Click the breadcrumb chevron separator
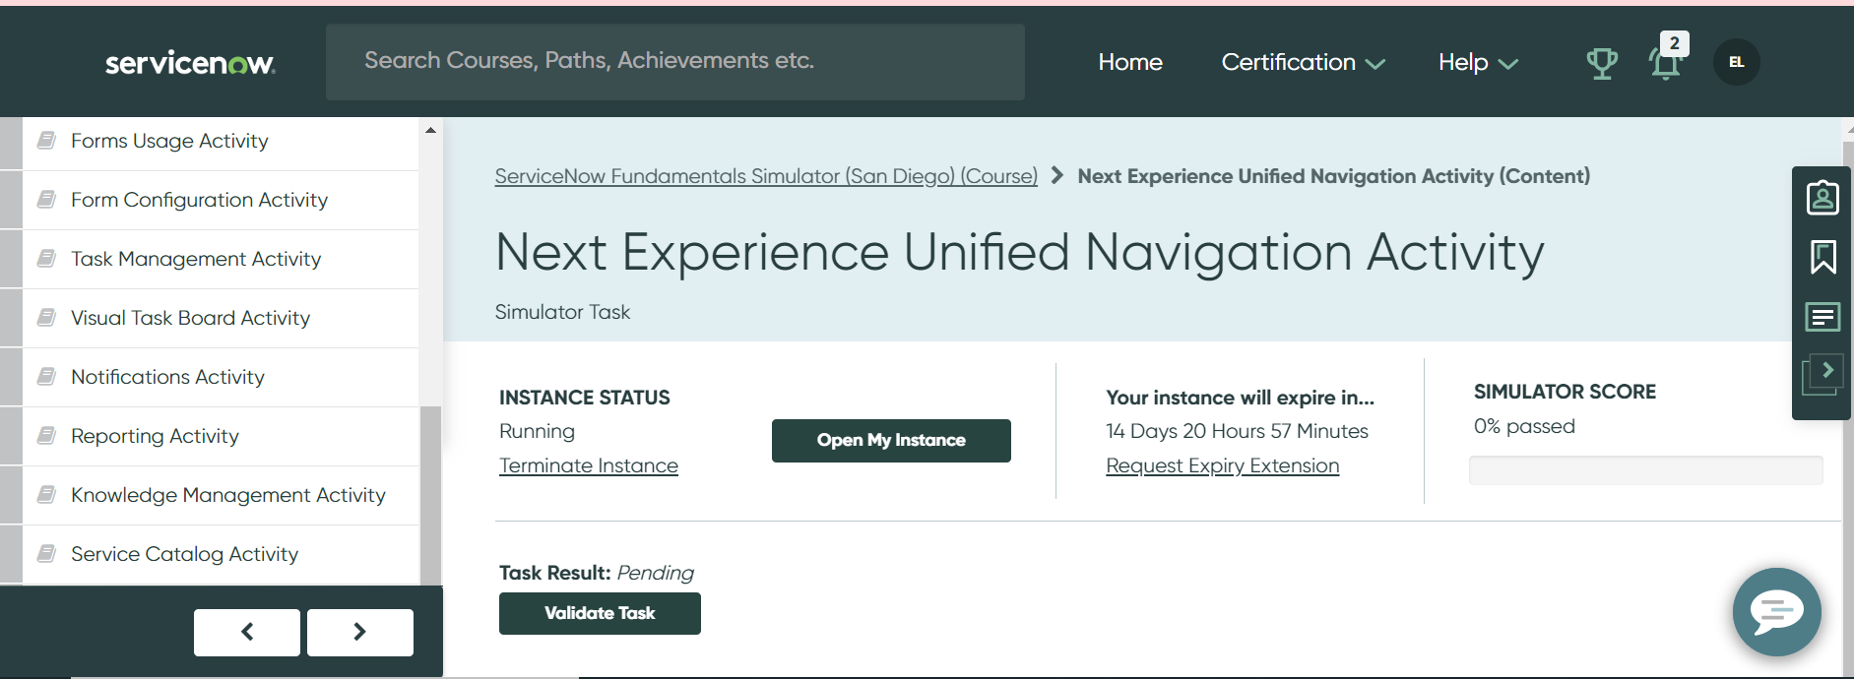 click(x=1057, y=175)
